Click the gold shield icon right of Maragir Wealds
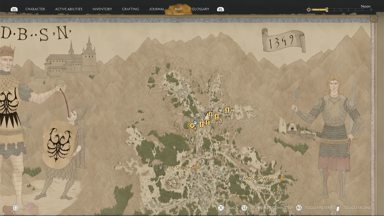The image size is (384, 216). tap(282, 179)
